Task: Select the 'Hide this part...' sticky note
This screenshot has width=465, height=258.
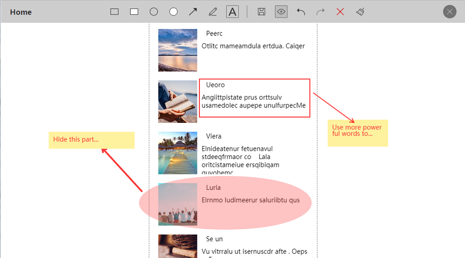Action: [91, 140]
